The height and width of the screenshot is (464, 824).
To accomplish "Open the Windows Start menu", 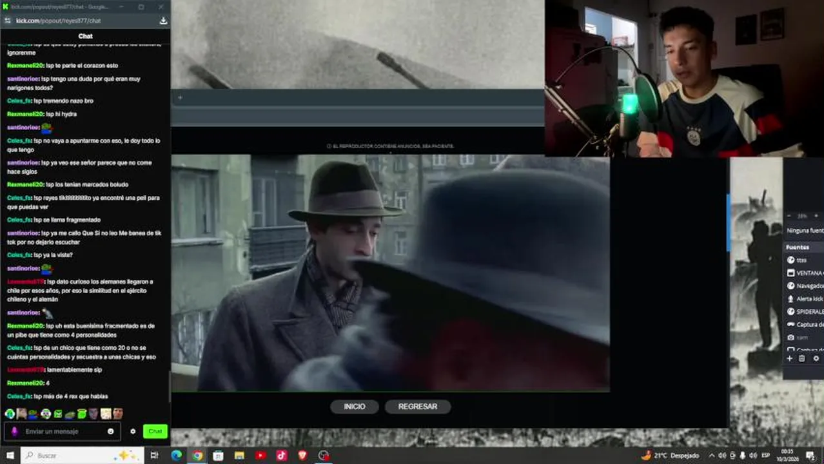I will tap(10, 455).
